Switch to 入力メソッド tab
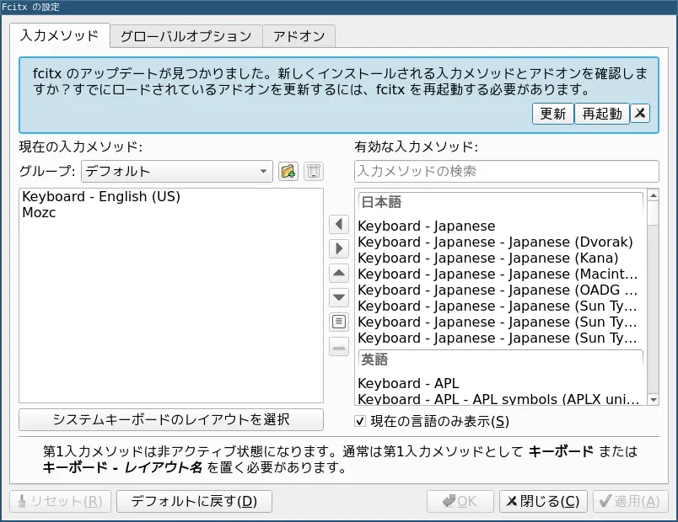This screenshot has height=522, width=678. click(x=60, y=35)
